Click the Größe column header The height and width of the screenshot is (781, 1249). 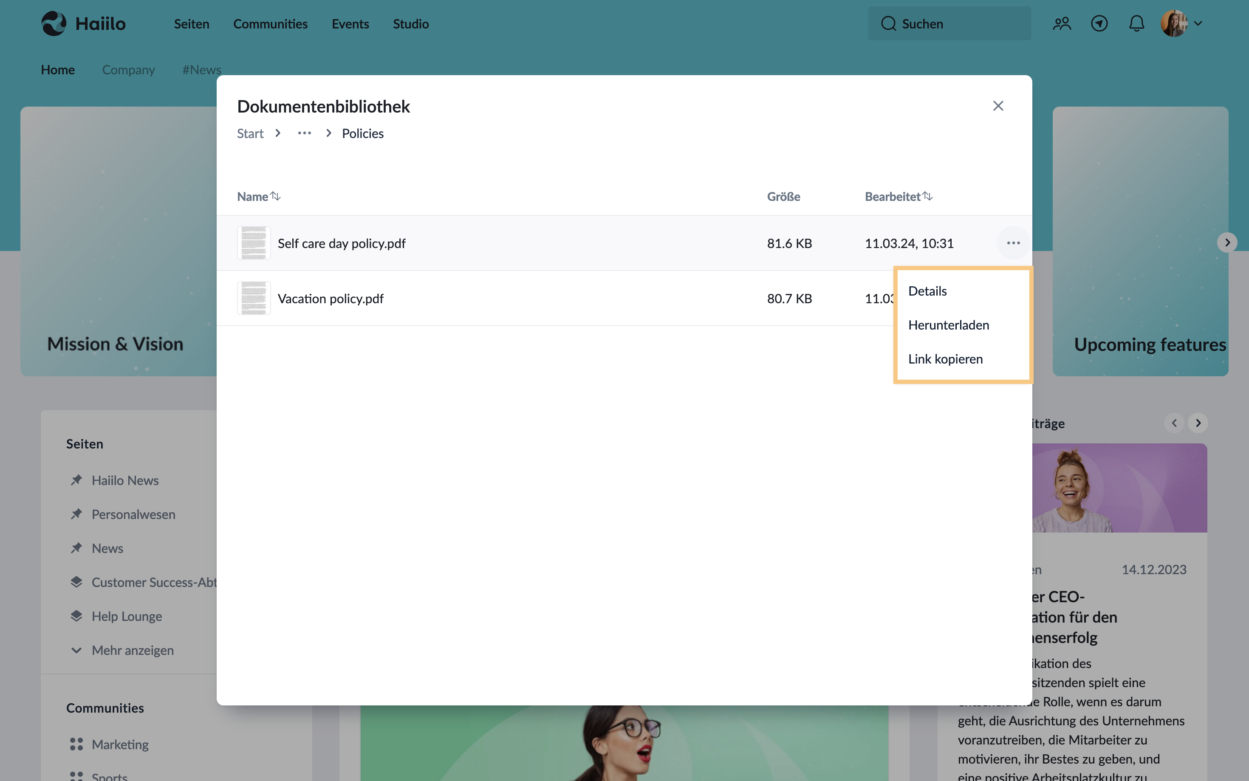[x=783, y=196]
